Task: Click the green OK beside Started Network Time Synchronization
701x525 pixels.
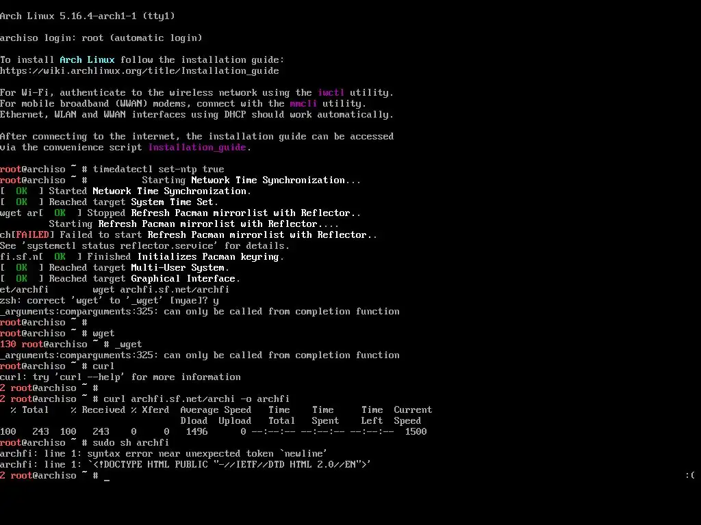Action: pos(21,191)
